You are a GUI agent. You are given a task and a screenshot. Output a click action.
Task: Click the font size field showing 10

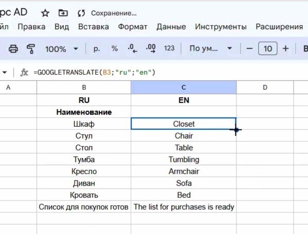pyautogui.click(x=267, y=48)
